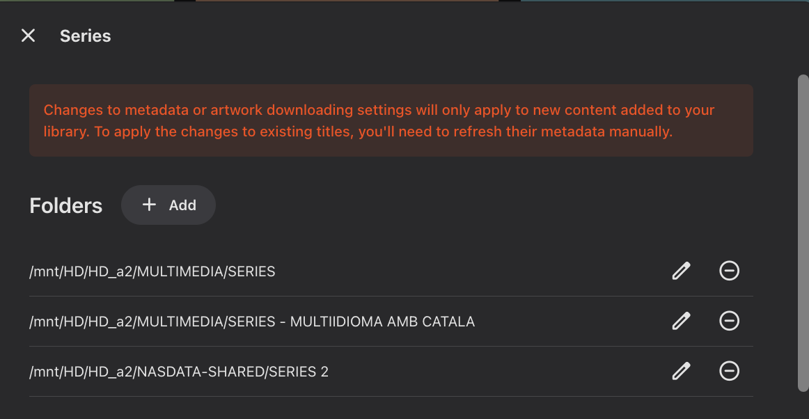This screenshot has height=419, width=809.
Task: Click the Series dialog title
Action: [x=85, y=36]
